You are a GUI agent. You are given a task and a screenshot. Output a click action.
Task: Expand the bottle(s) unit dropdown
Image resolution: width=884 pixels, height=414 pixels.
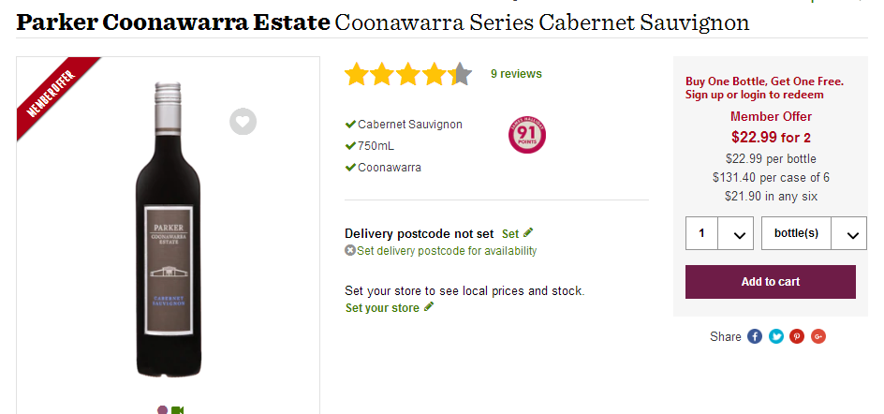coord(814,233)
